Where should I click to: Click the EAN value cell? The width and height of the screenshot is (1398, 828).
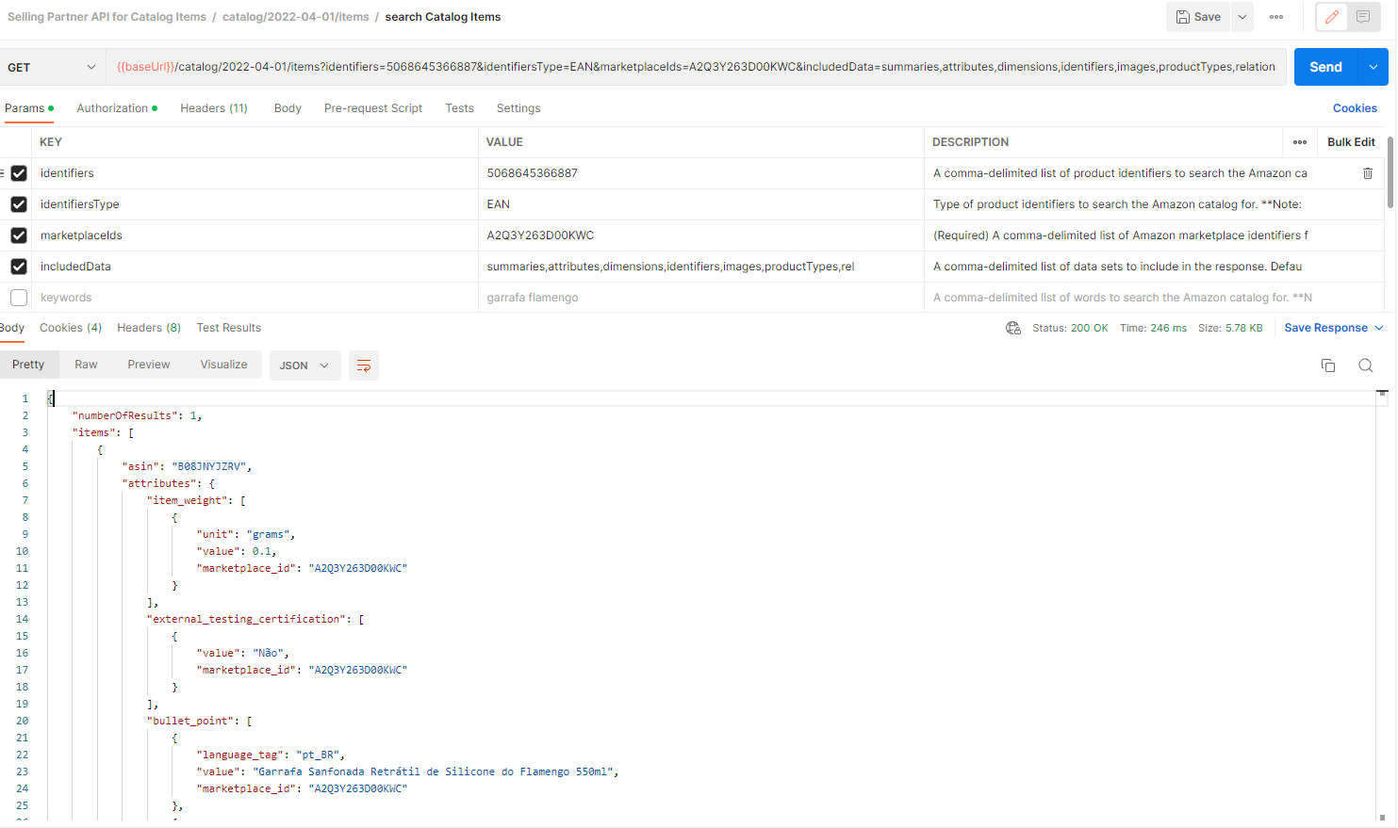(x=701, y=204)
